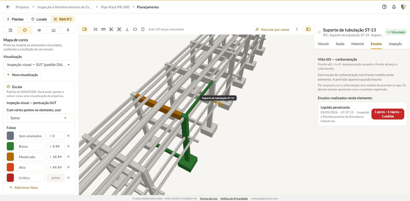Edit the Crítica name field
This screenshot has height=201, width=410.
click(x=30, y=178)
